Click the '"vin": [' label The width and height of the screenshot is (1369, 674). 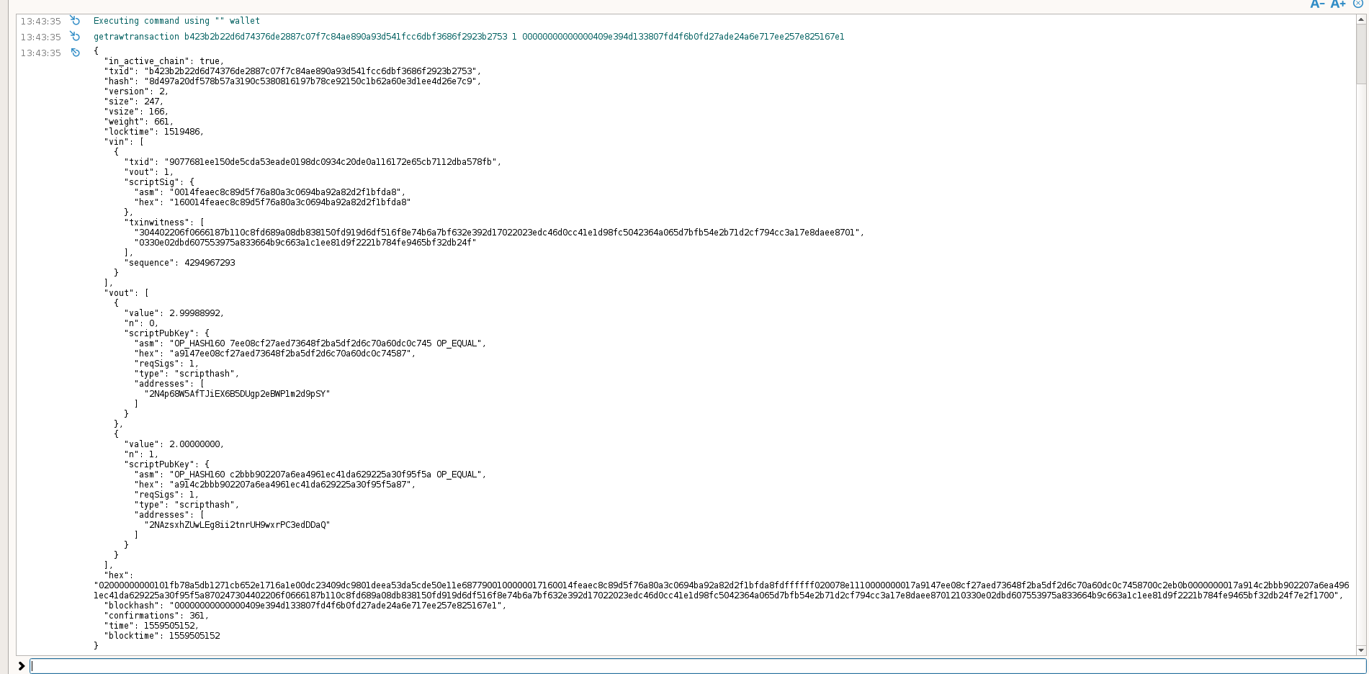[124, 142]
